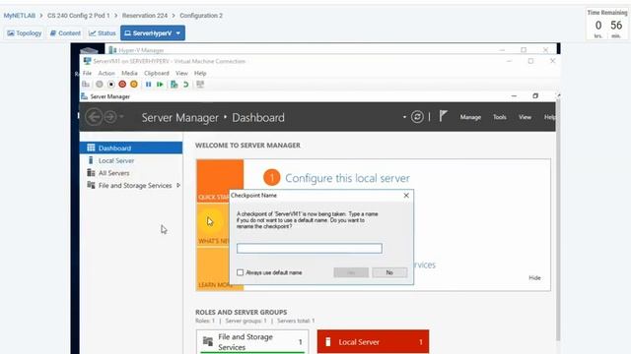Click Hide on the welcome tile
The width and height of the screenshot is (631, 354).
pos(534,277)
